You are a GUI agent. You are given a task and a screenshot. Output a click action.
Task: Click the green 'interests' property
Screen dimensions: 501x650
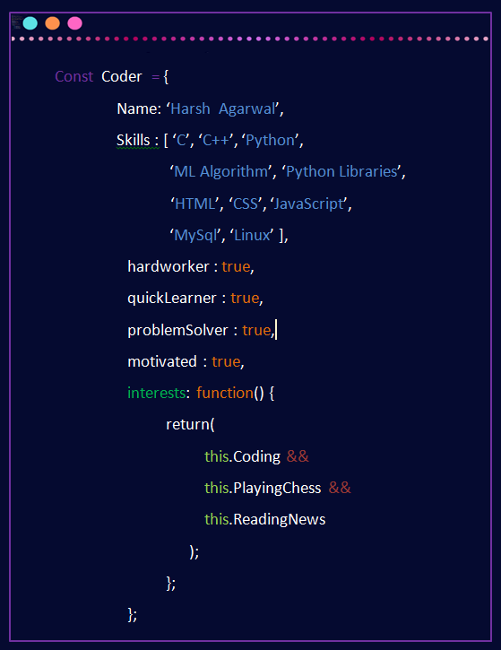(156, 393)
